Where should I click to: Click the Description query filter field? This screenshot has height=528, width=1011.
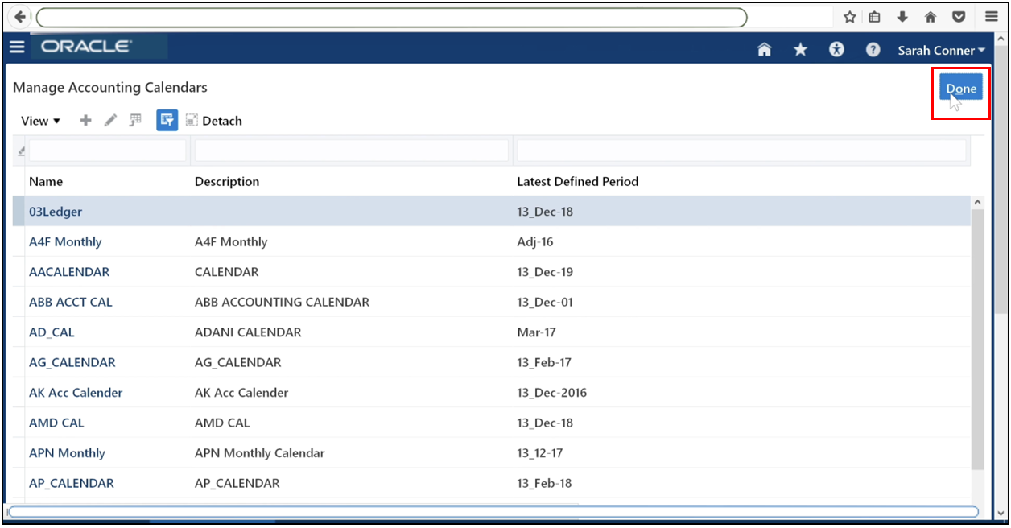(350, 150)
